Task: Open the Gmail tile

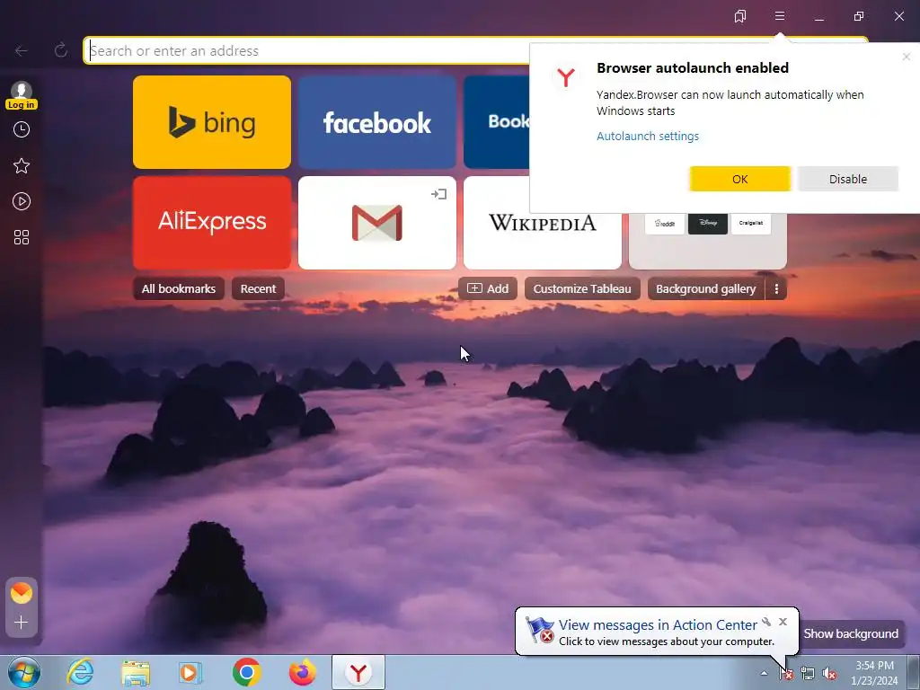Action: 377,223
